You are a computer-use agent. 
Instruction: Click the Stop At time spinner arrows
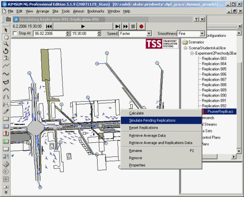99,34
